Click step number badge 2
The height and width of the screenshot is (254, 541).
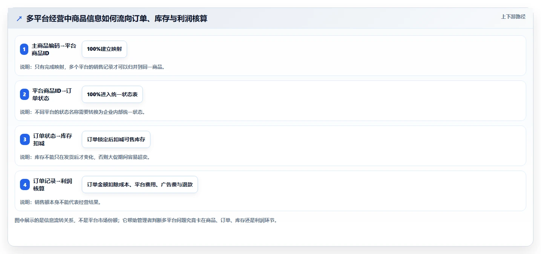coord(24,94)
